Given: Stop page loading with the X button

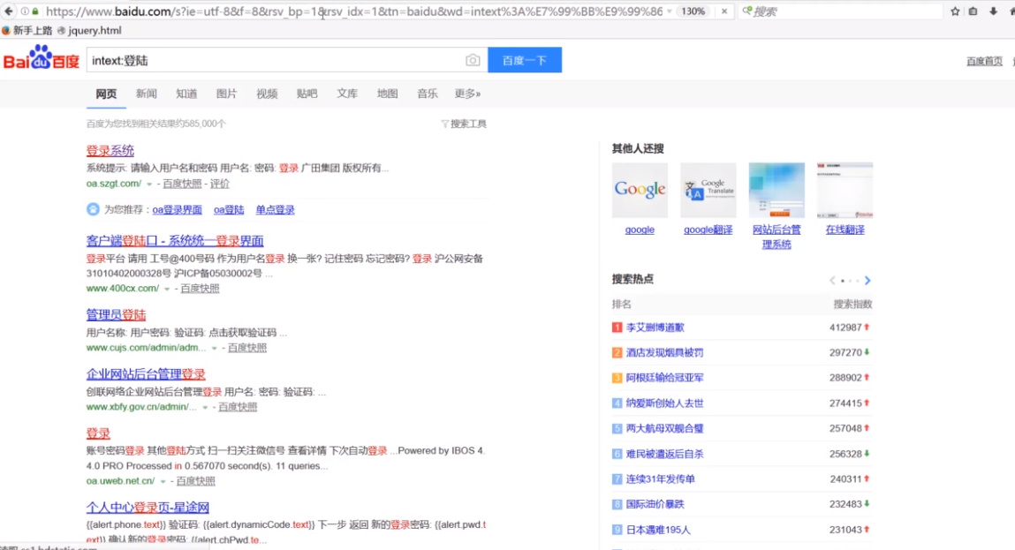Looking at the screenshot, I should pyautogui.click(x=723, y=11).
